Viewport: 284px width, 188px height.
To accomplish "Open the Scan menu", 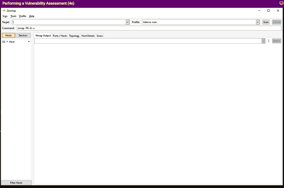I will [5, 16].
